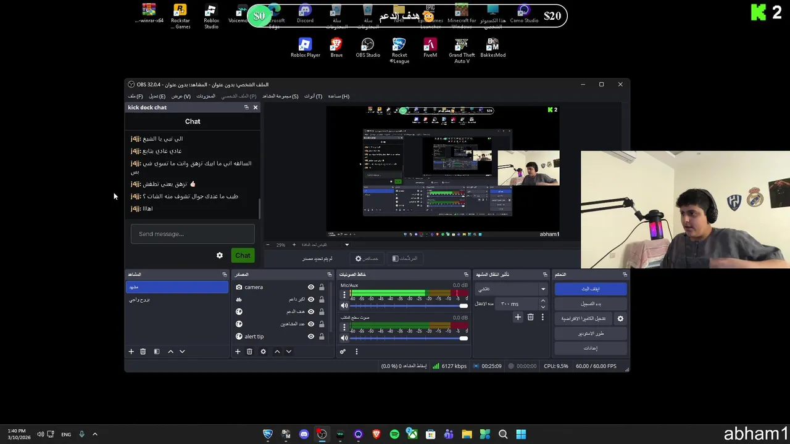Toggle visibility of alert tip source
This screenshot has height=444, width=790.
[311, 336]
